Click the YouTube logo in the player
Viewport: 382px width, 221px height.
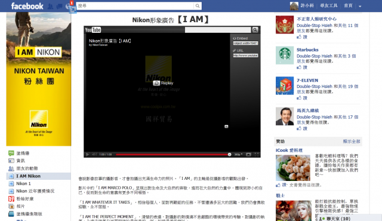coord(93,30)
